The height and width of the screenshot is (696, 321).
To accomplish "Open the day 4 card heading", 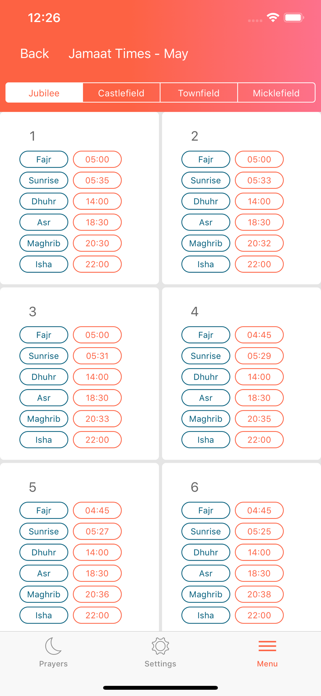I will (195, 311).
